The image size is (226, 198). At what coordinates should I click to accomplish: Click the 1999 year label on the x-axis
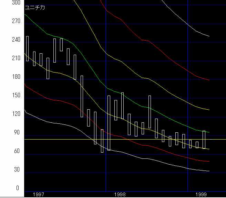(202, 194)
